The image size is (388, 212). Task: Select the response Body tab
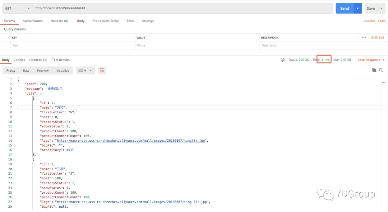pos(6,60)
